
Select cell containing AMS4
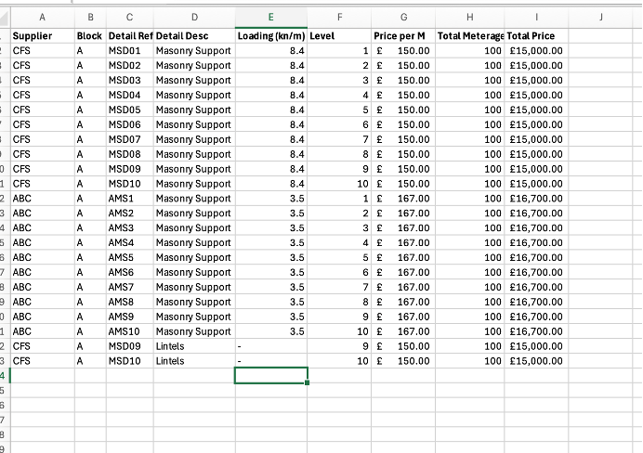click(130, 243)
